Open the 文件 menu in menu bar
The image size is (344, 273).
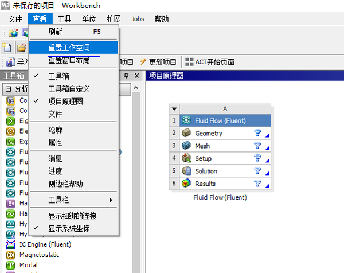pos(15,19)
